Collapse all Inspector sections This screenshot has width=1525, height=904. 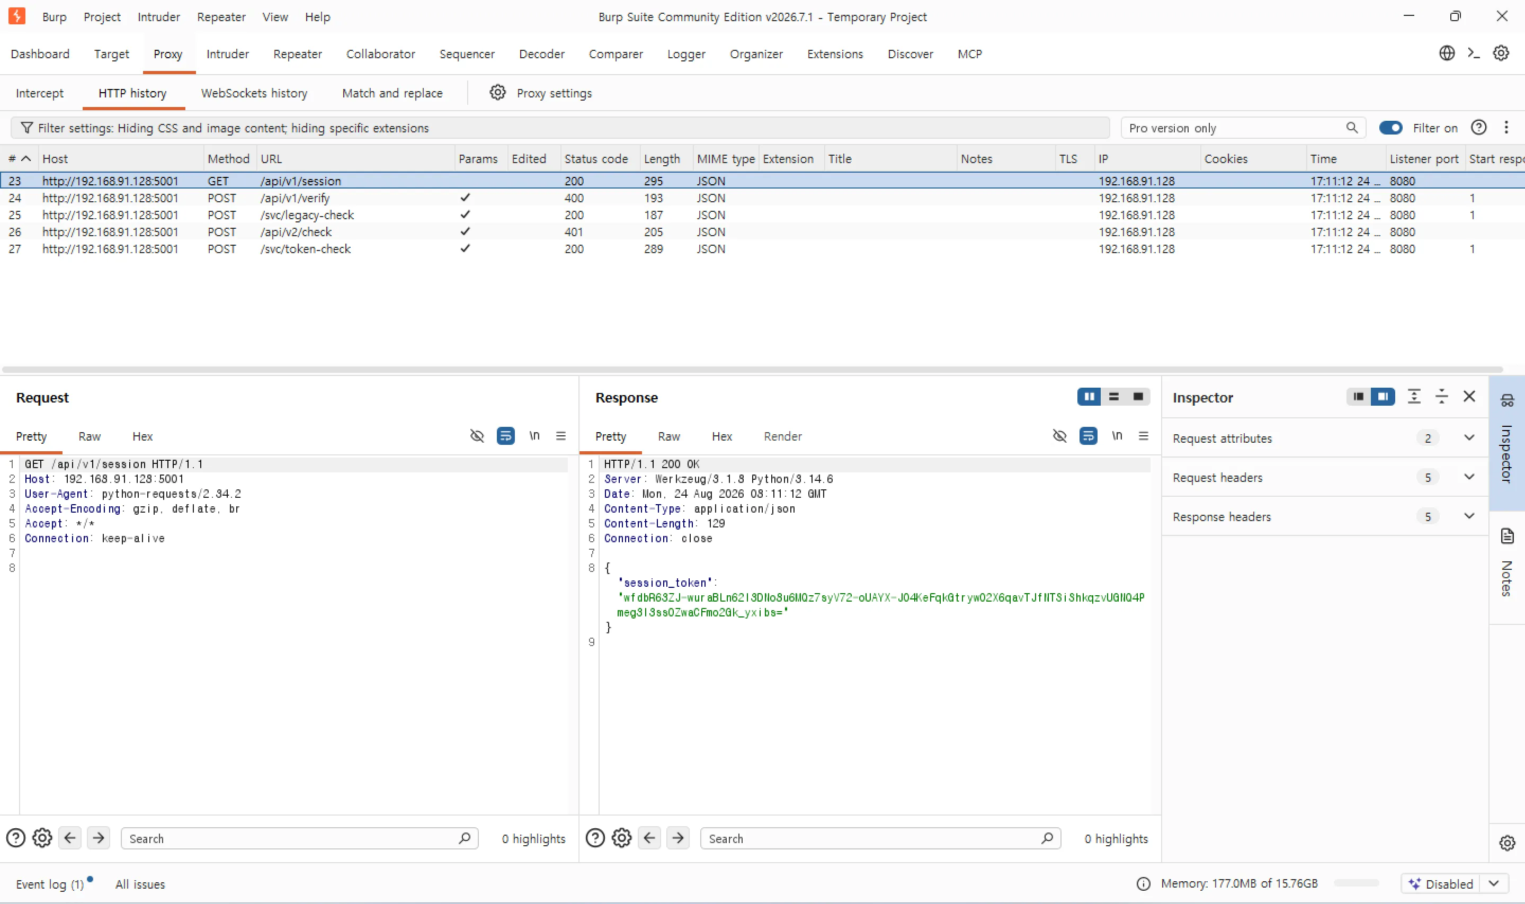click(x=1441, y=397)
